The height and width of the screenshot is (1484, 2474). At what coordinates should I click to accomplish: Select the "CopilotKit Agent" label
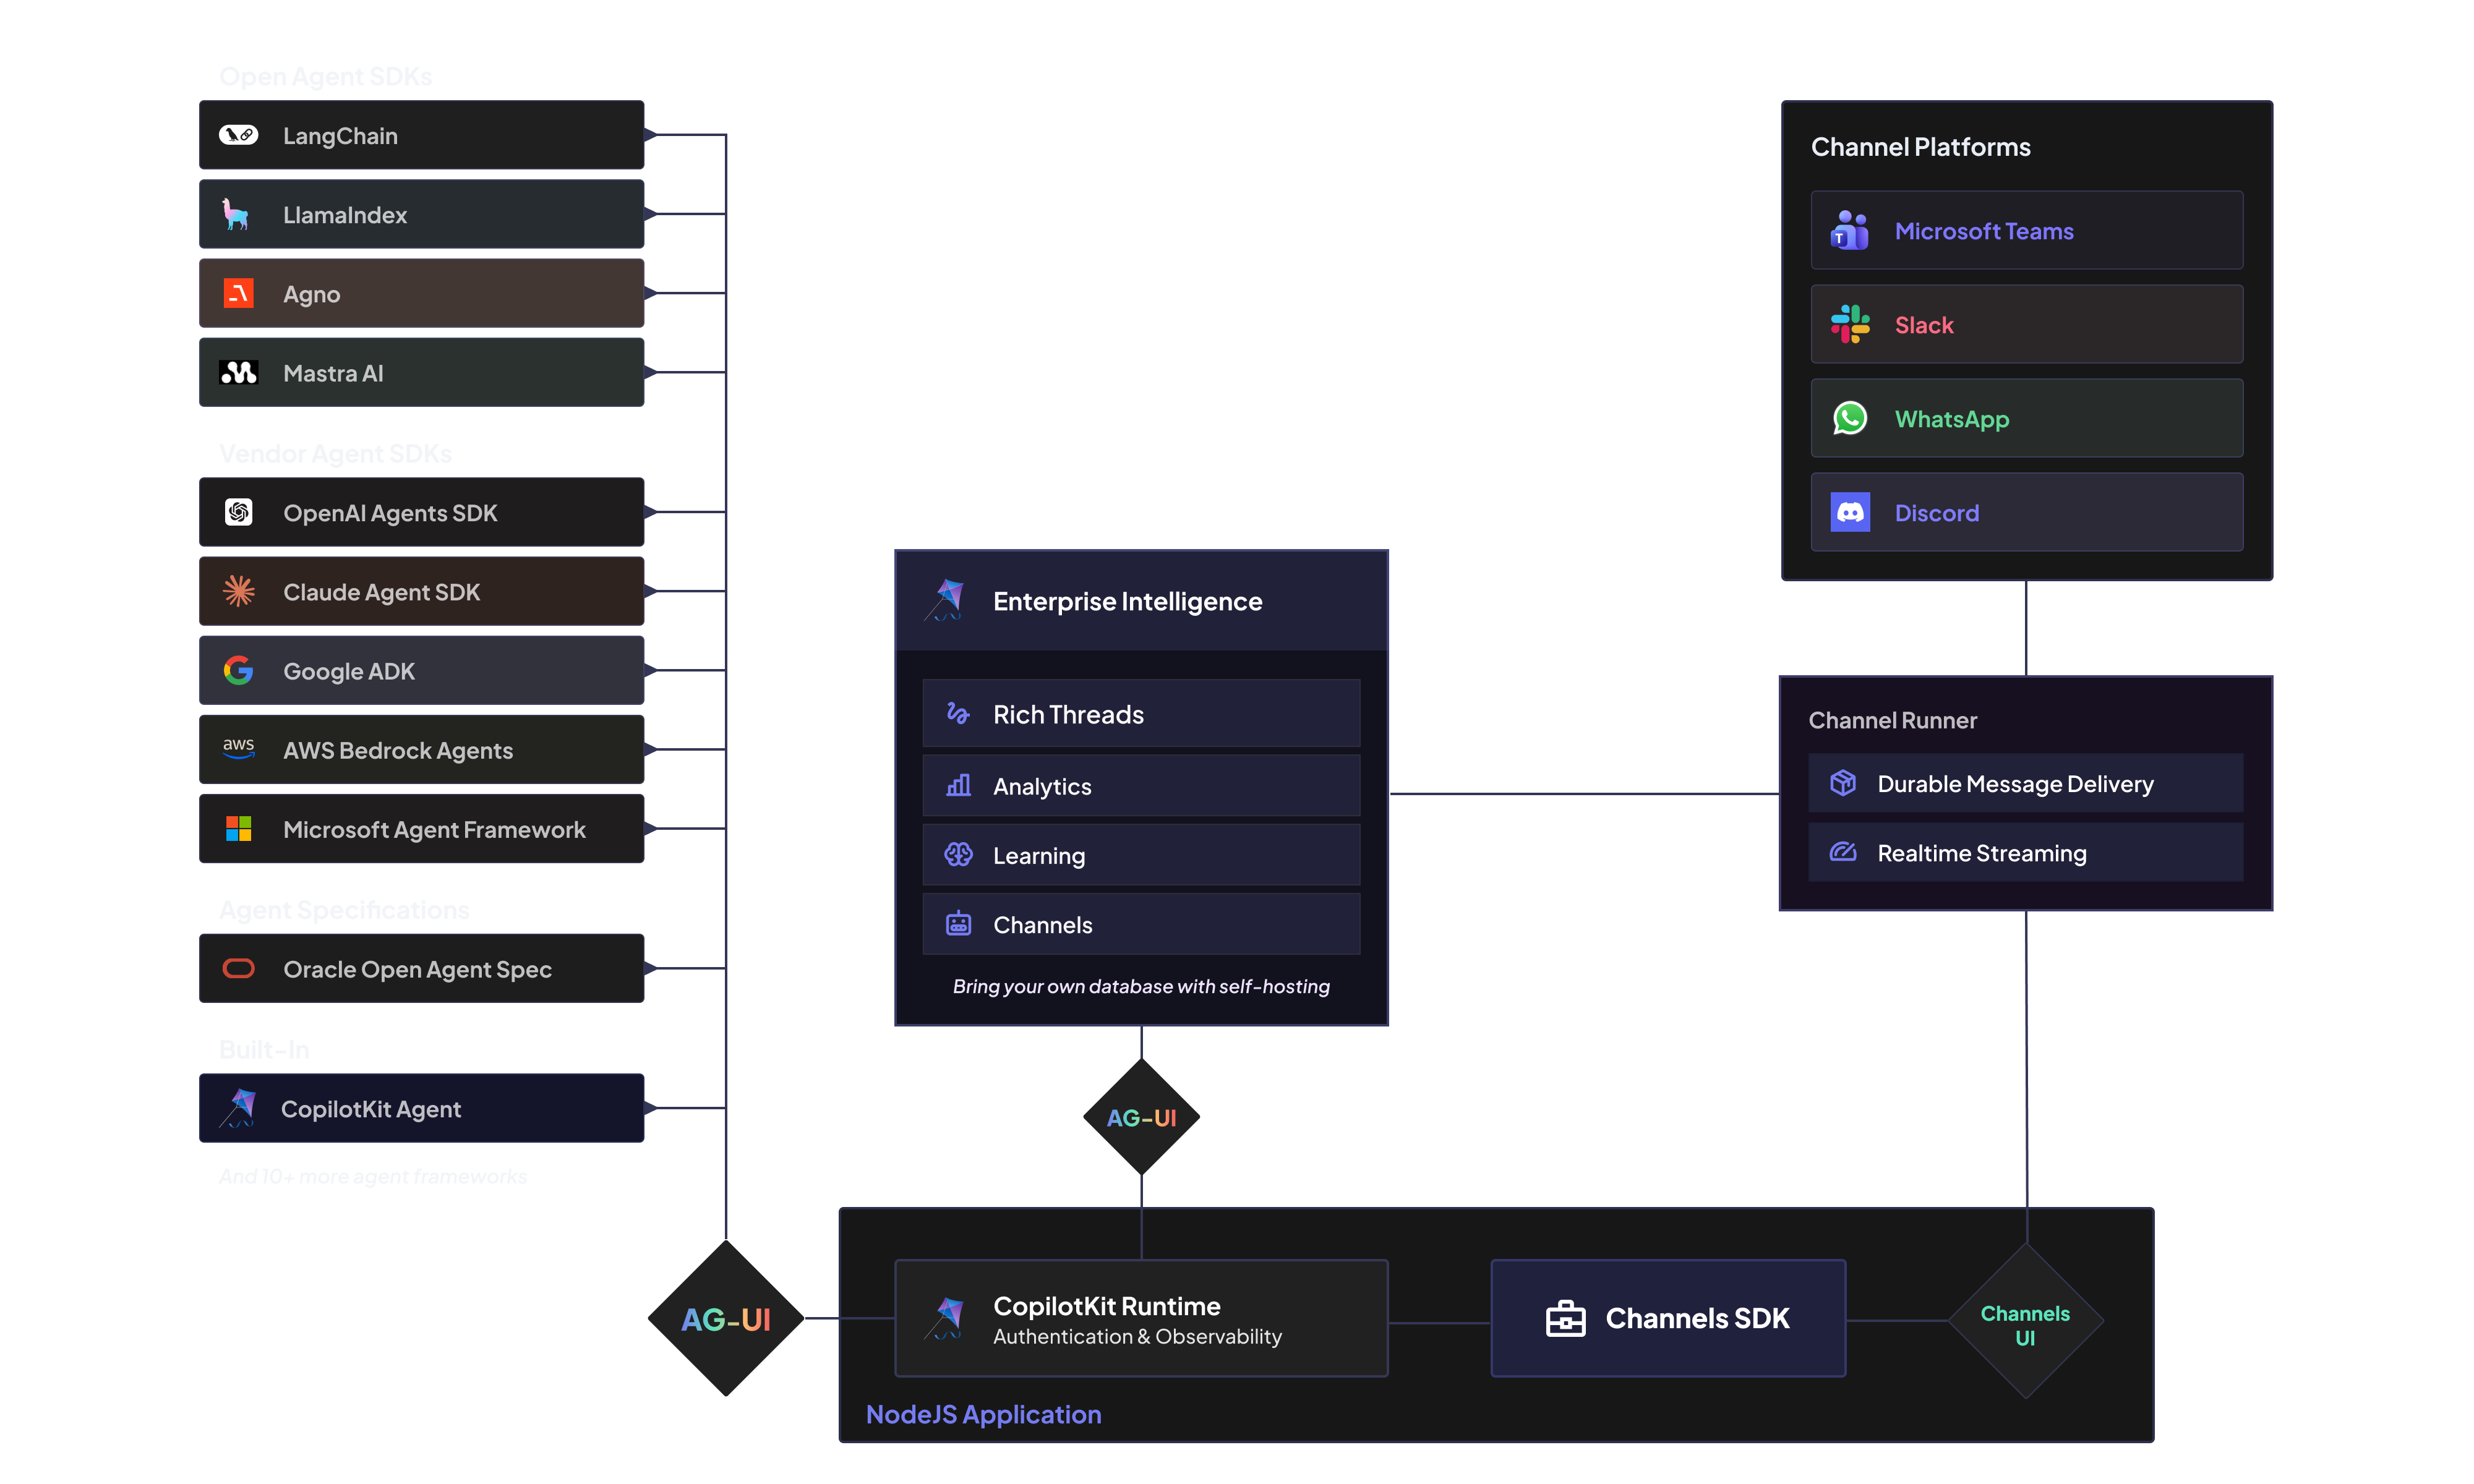371,1109
